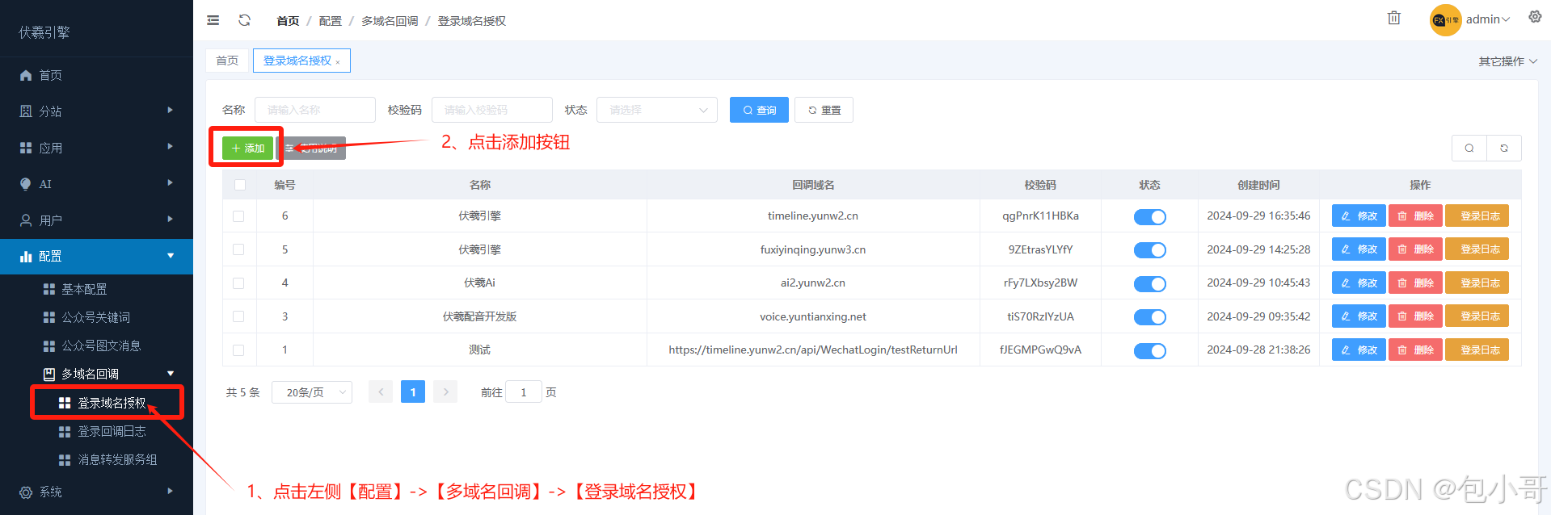The height and width of the screenshot is (515, 1551).
Task: Click the 应用 grid icon in the sidebar
Action: pos(26,148)
